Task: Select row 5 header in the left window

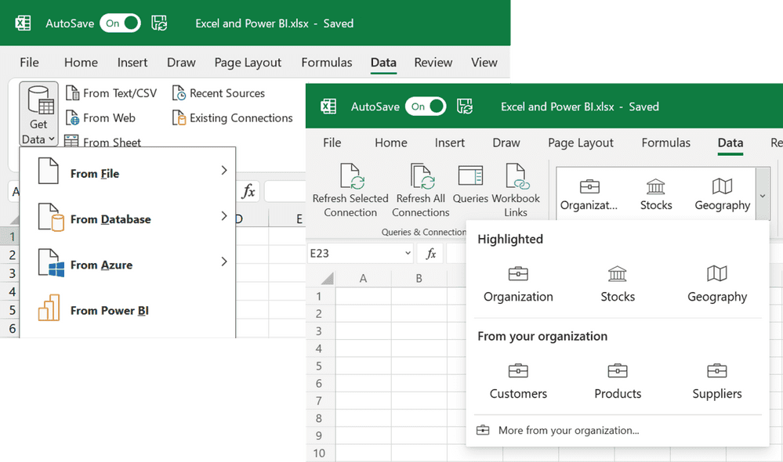Action: coord(10,310)
